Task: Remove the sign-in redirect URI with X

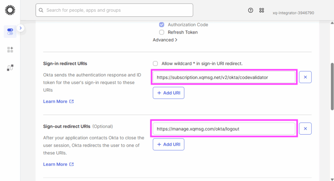Action: [305, 77]
